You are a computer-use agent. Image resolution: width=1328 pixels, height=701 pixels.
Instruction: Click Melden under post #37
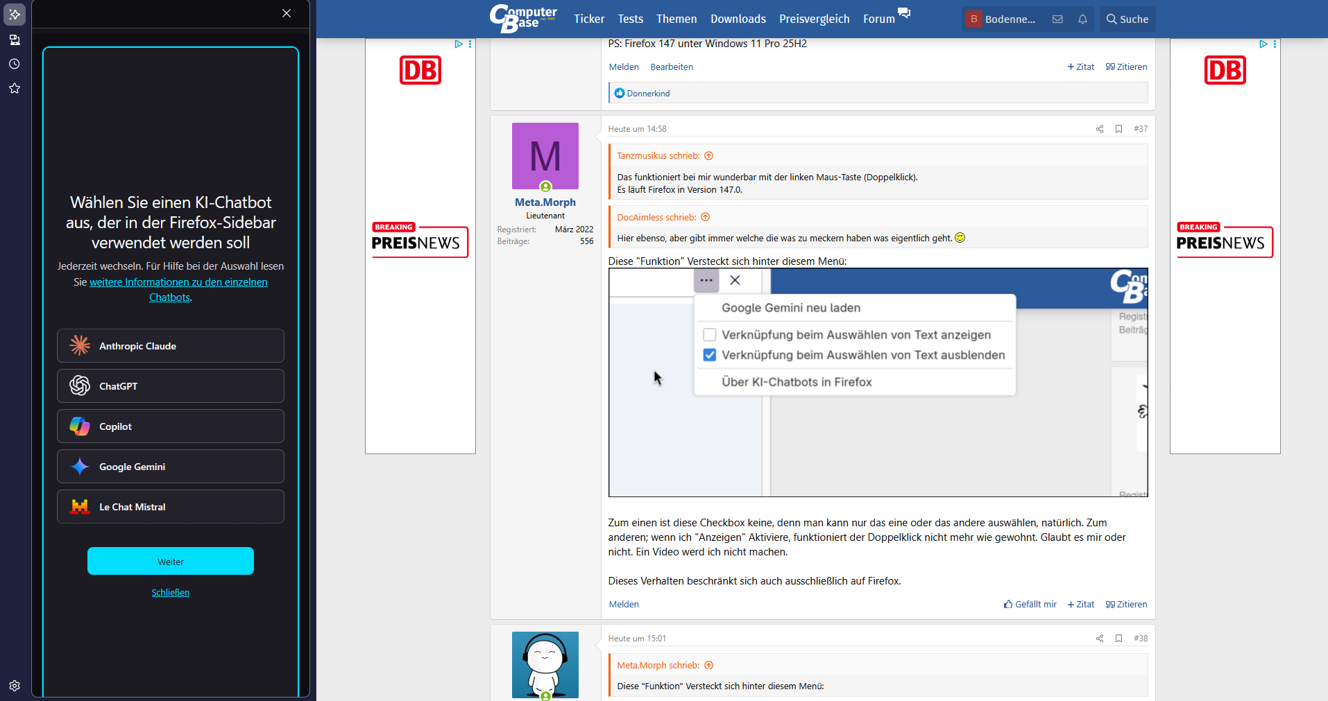[624, 605]
